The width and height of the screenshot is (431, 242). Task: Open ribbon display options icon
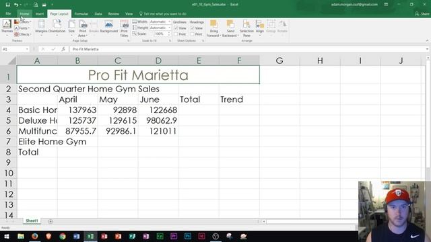[x=386, y=5]
